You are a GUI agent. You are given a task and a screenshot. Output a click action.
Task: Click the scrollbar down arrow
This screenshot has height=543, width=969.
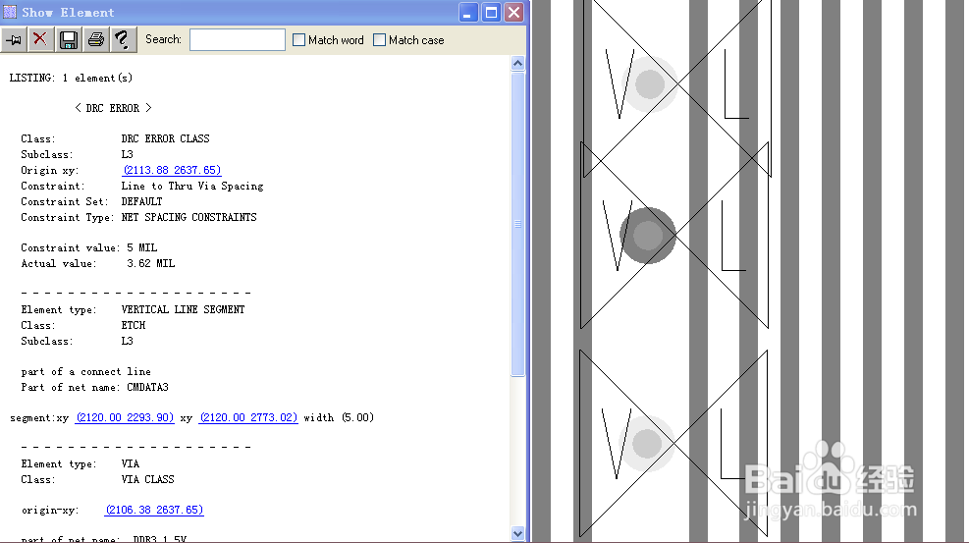517,533
